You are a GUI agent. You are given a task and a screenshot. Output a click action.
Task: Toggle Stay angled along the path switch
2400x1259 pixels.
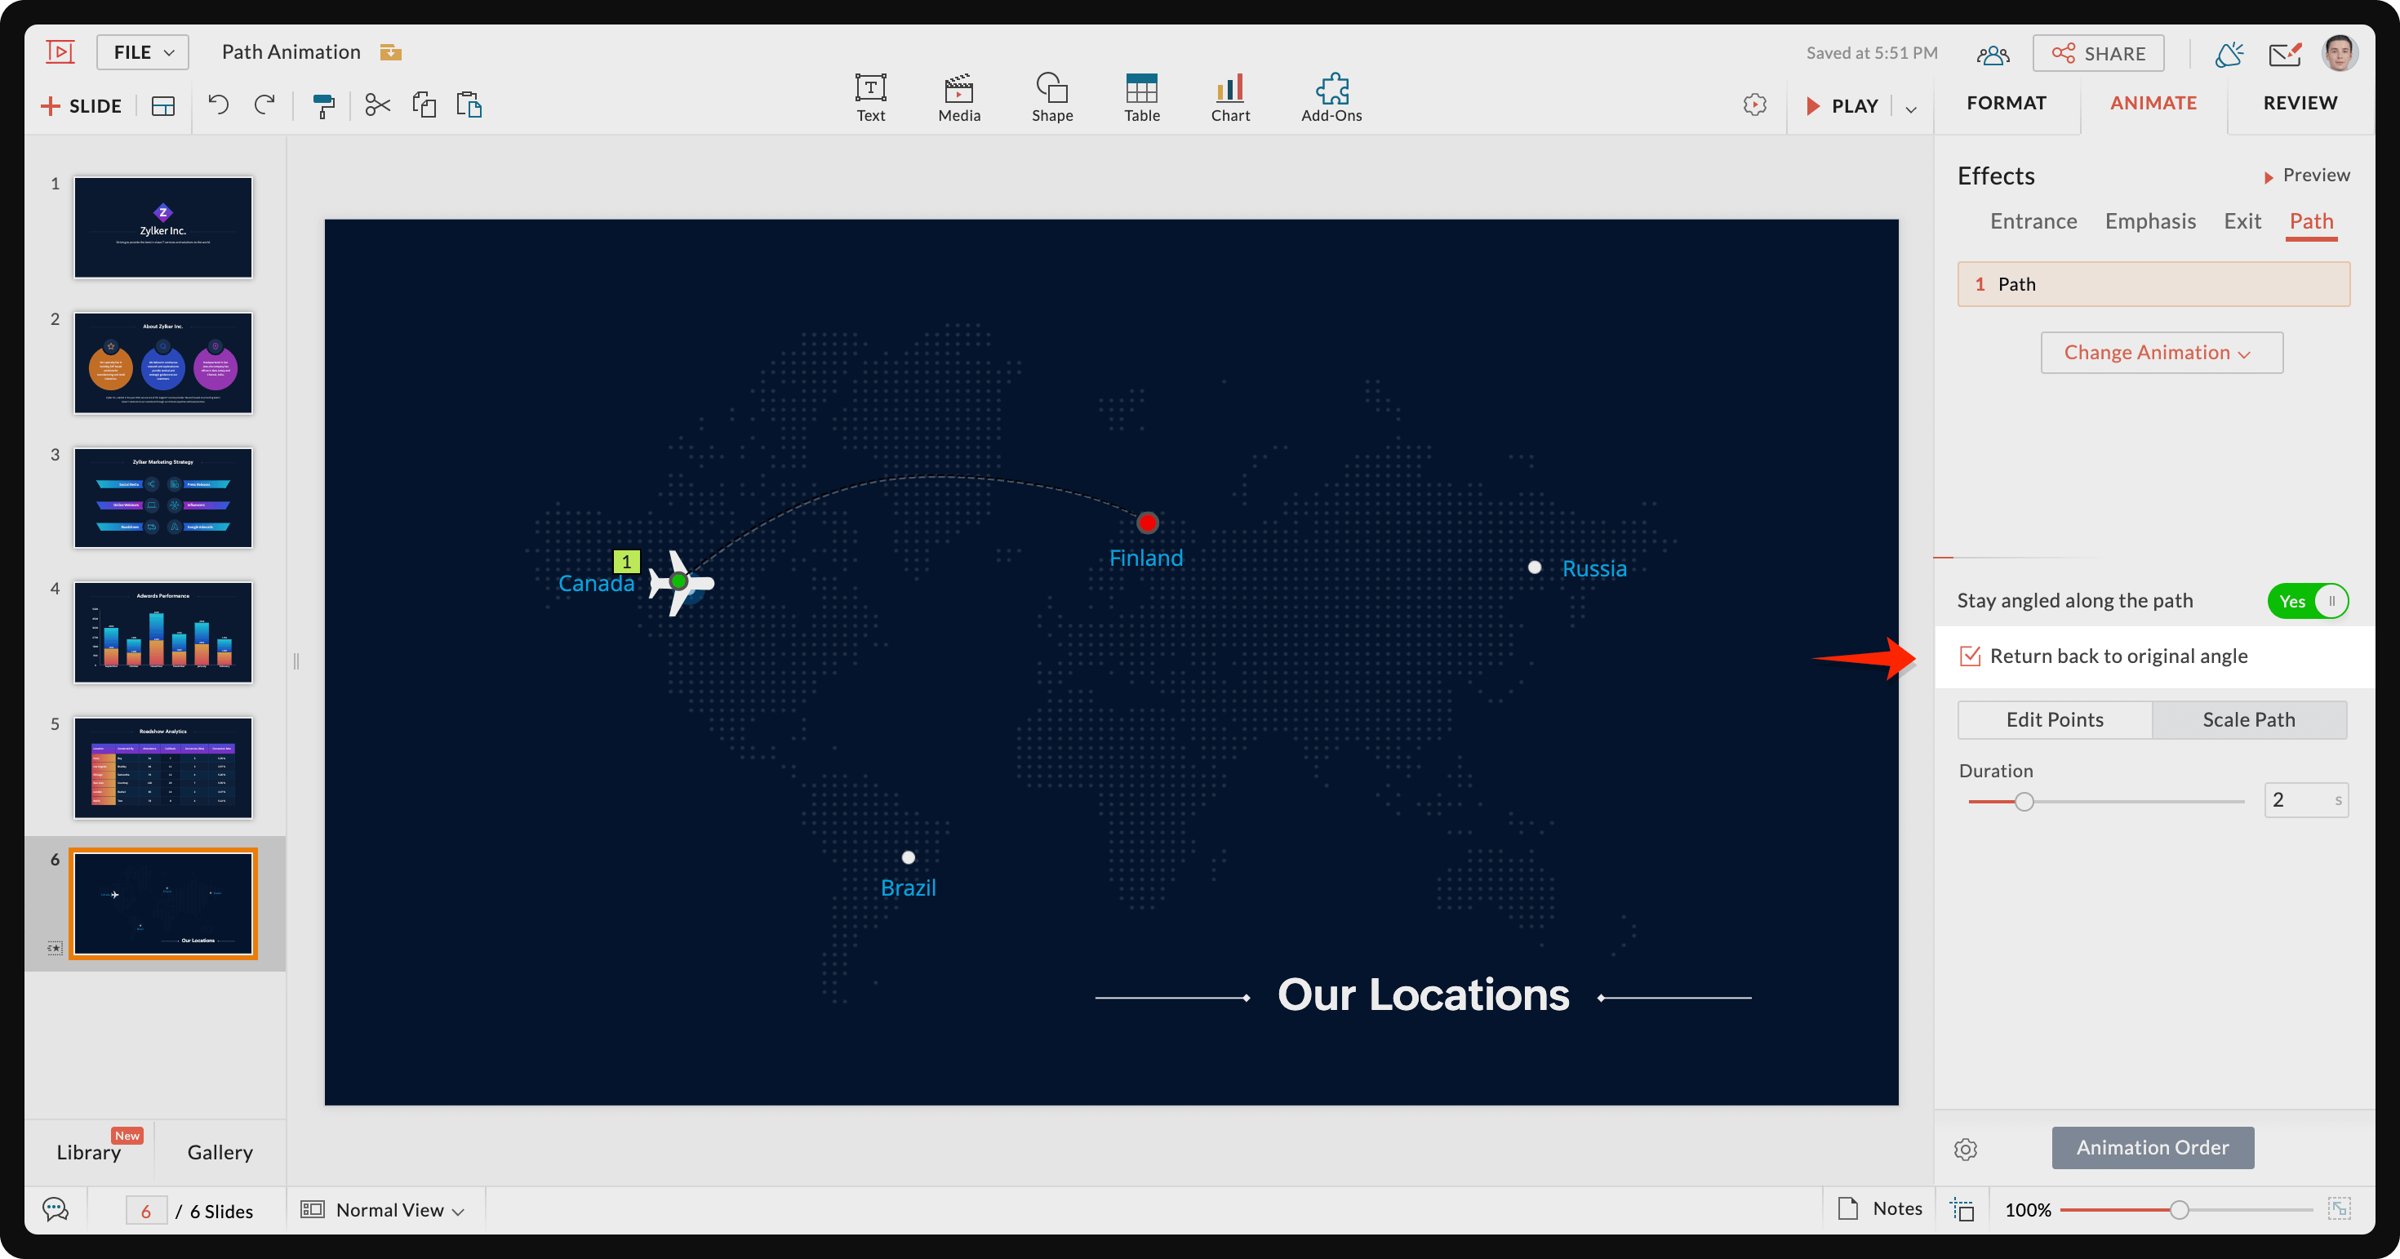point(2308,601)
